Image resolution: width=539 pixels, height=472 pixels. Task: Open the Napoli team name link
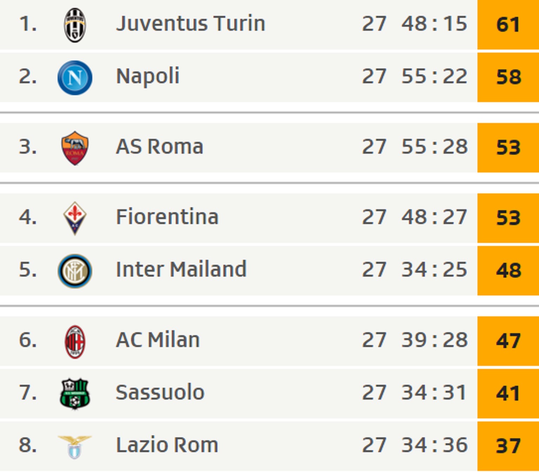point(148,76)
